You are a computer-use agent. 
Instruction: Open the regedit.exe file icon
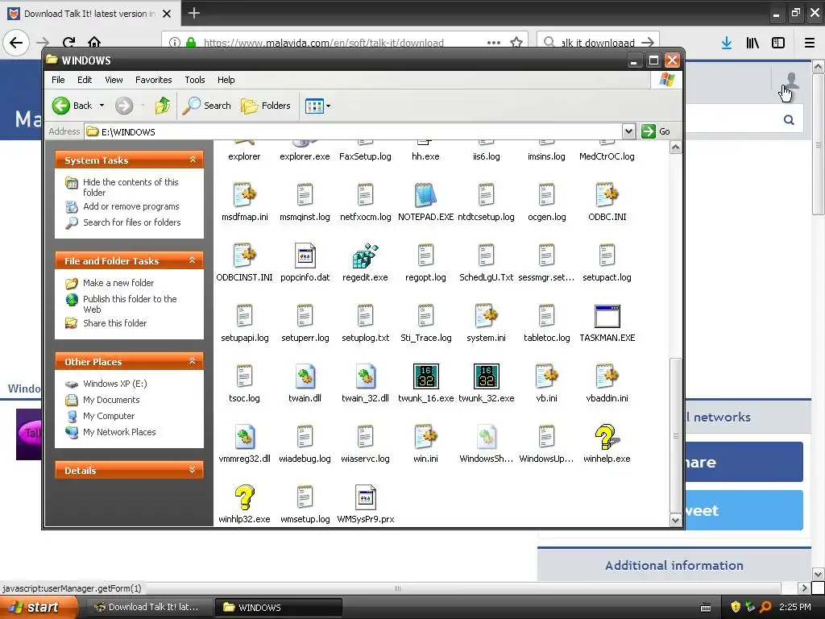point(365,255)
